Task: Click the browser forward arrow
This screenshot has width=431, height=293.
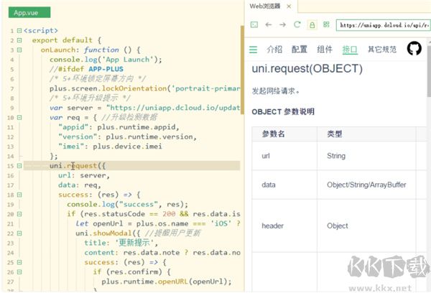Action: coord(283,24)
